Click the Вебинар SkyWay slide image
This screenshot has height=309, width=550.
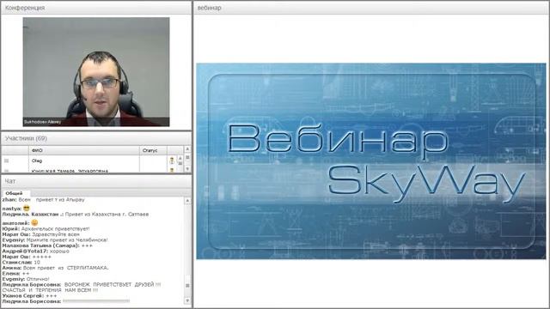coord(371,161)
